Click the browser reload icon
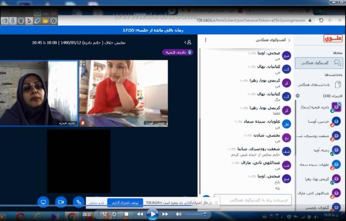346x221 pixels. tap(321, 20)
